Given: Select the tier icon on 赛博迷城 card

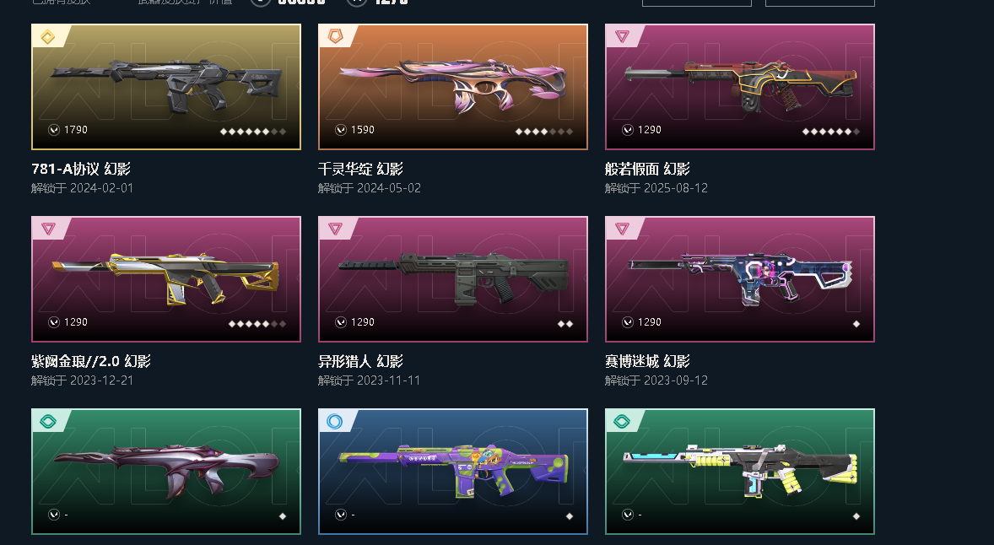Looking at the screenshot, I should click(621, 229).
